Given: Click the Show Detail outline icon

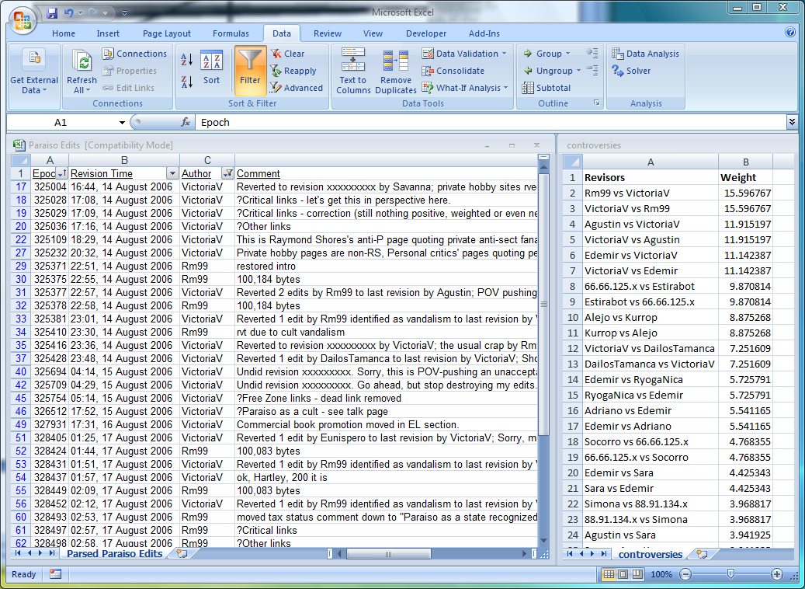Looking at the screenshot, I should point(592,53).
